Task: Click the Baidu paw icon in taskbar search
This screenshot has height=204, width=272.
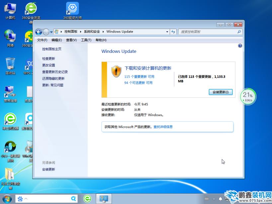Action: [20, 199]
